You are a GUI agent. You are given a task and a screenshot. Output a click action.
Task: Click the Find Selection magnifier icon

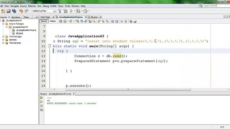78,21
